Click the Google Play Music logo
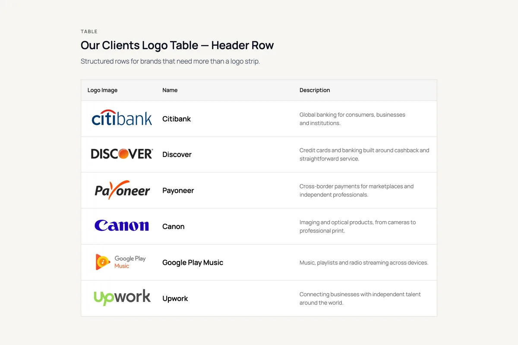Screen dimensions: 518x345 (122, 262)
